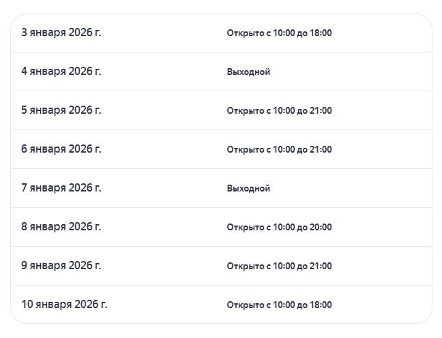Click the 10 января 2026 г. date
The image size is (442, 338).
pyautogui.click(x=63, y=304)
